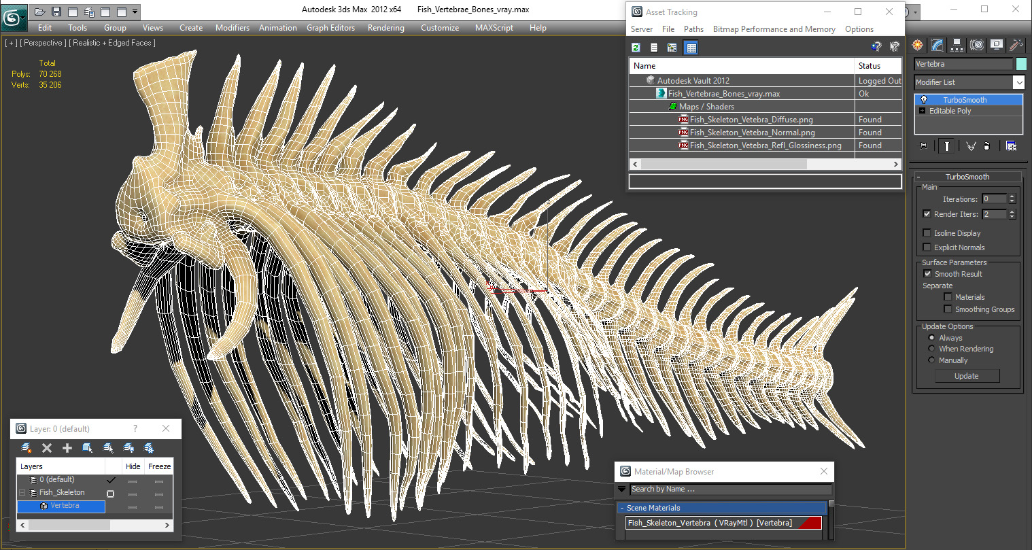Click Refresh icon in Asset Tracking
Viewport: 1032px width, 550px height.
[x=636, y=48]
